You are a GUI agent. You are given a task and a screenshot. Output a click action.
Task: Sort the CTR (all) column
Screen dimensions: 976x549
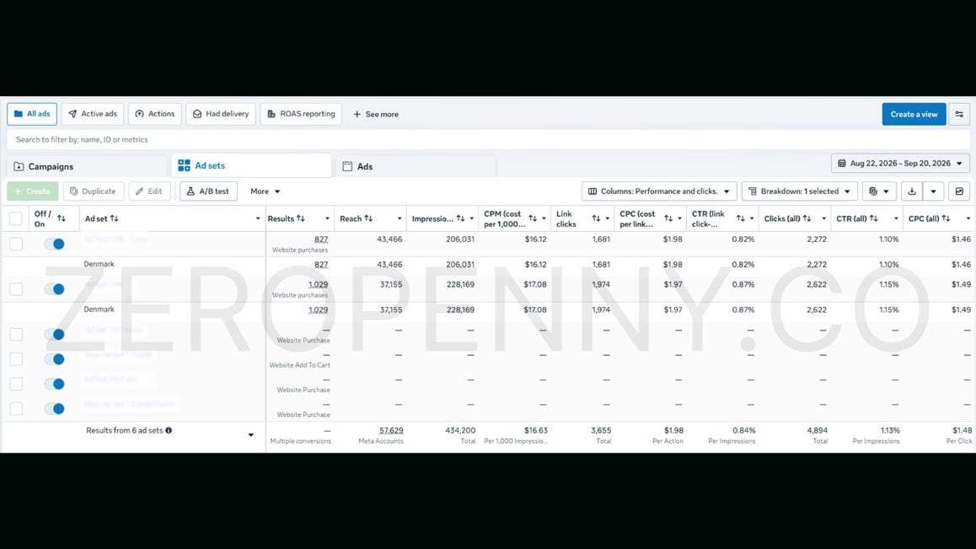click(x=874, y=218)
